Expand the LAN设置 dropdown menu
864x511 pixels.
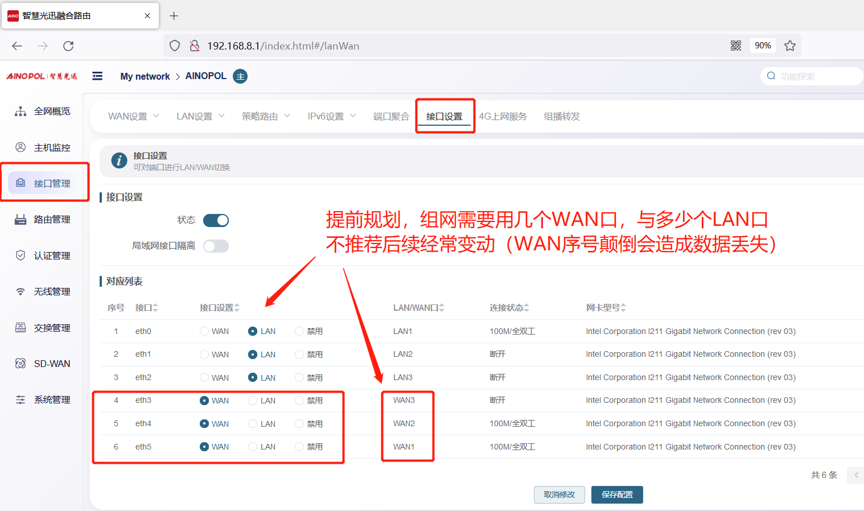[200, 116]
